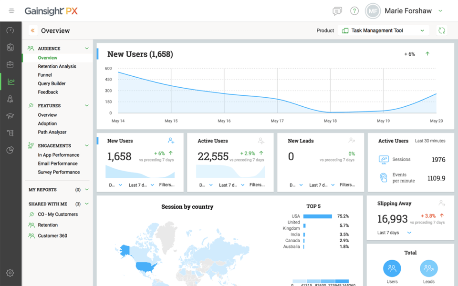
Task: Open the Settings gear at sidebar bottom
Action: point(10,273)
